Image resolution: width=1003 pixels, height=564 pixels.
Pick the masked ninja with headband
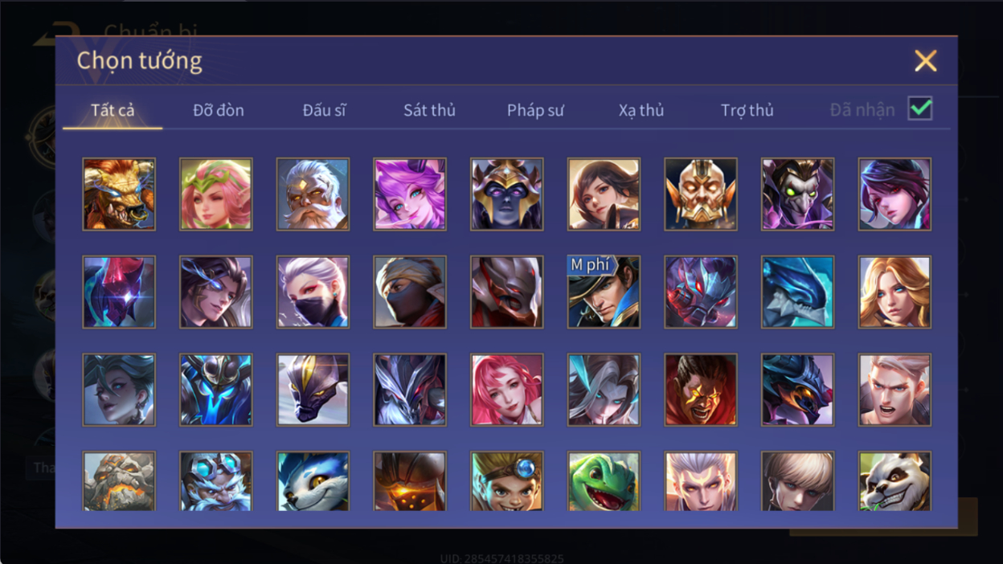410,292
